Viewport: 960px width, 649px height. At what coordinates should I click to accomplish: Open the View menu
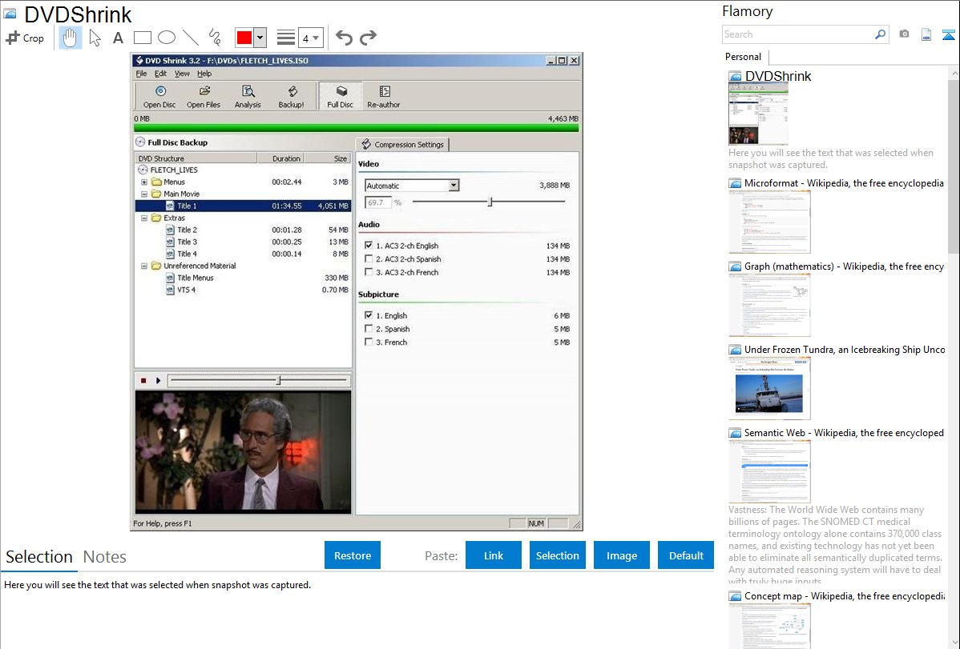182,74
